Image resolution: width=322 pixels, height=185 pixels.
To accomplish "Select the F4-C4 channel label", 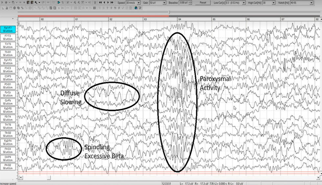I will point(8,150).
